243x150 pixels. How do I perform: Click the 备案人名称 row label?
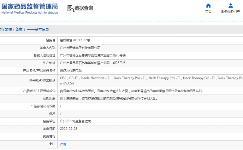tap(48, 48)
